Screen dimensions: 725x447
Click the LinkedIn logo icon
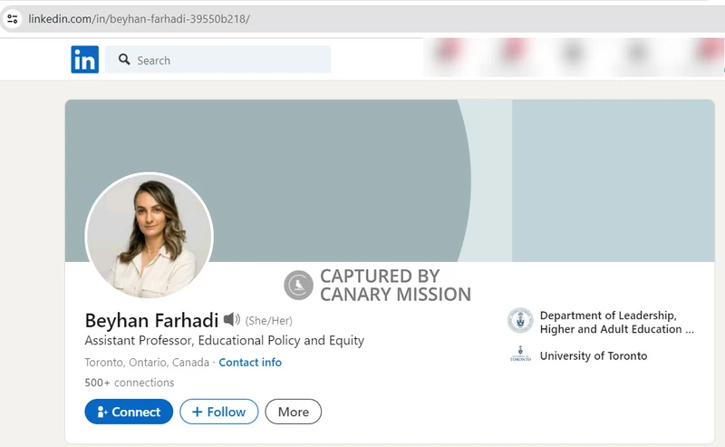pyautogui.click(x=84, y=59)
